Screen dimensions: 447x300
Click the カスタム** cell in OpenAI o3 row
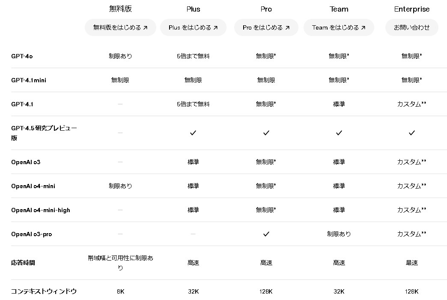(x=411, y=162)
